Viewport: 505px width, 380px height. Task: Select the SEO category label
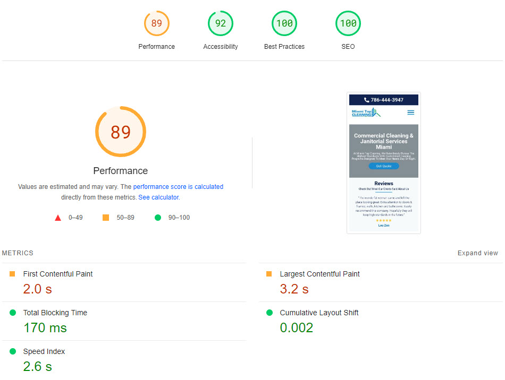348,47
